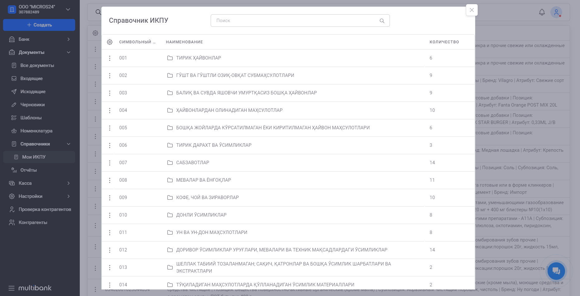This screenshot has height=296, width=580.
Task: Open the chat support bubble
Action: 556,271
